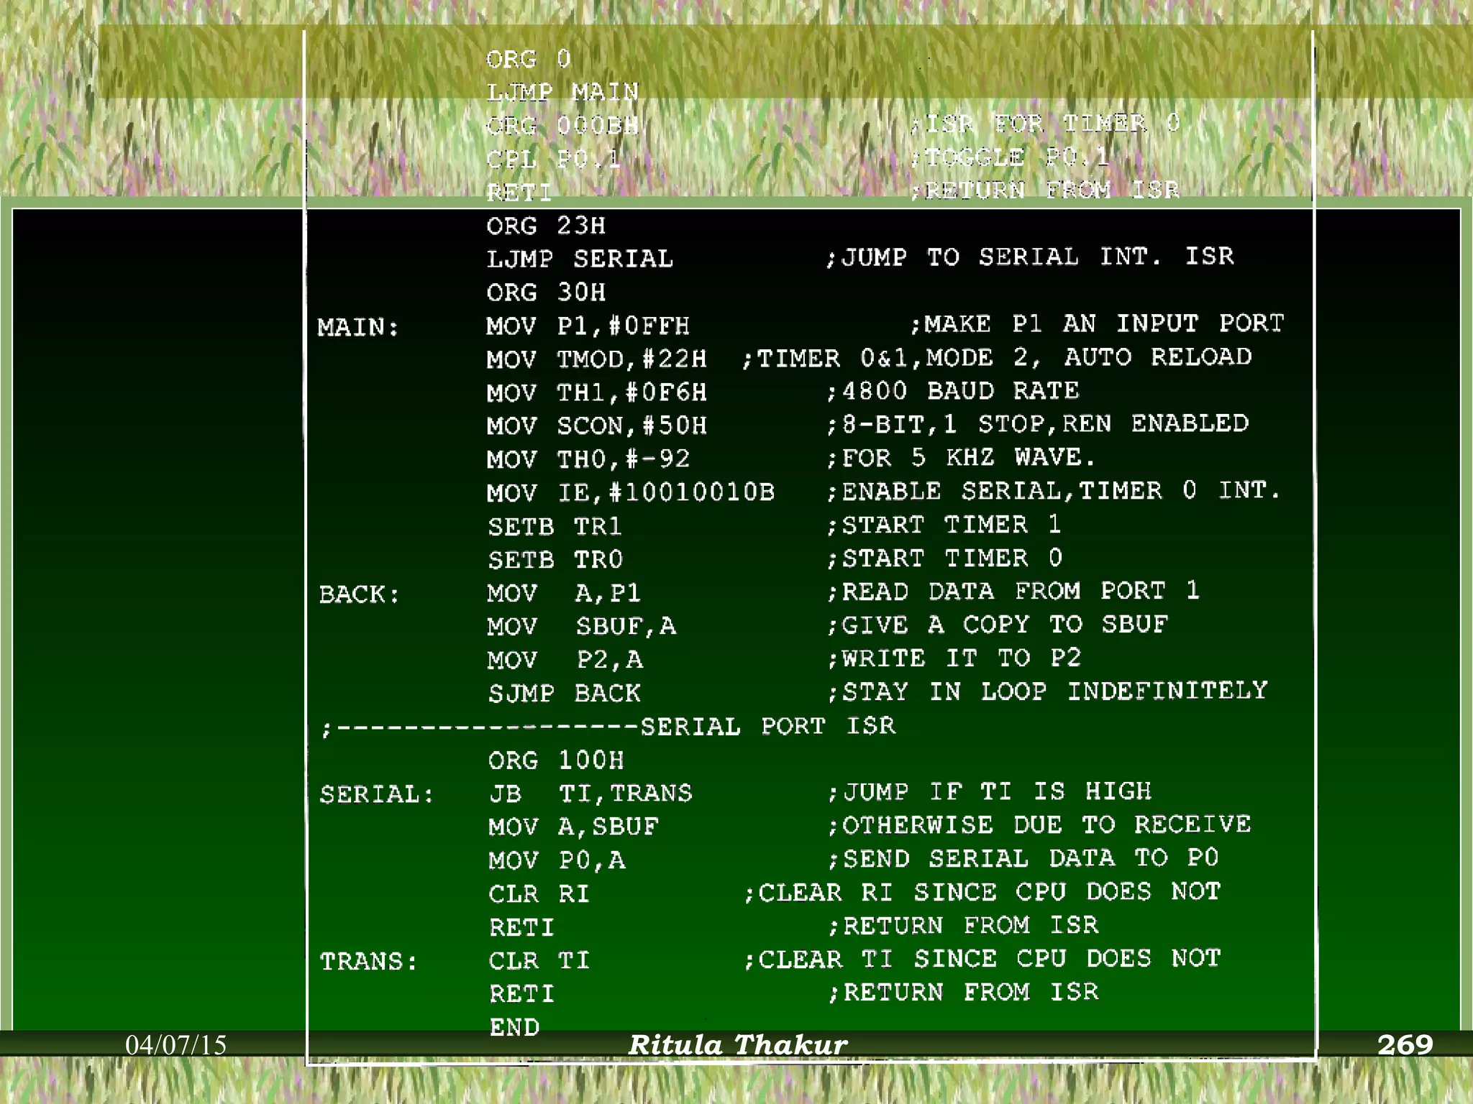
Task: Click the CPL P0.1 instruction
Action: click(x=553, y=159)
